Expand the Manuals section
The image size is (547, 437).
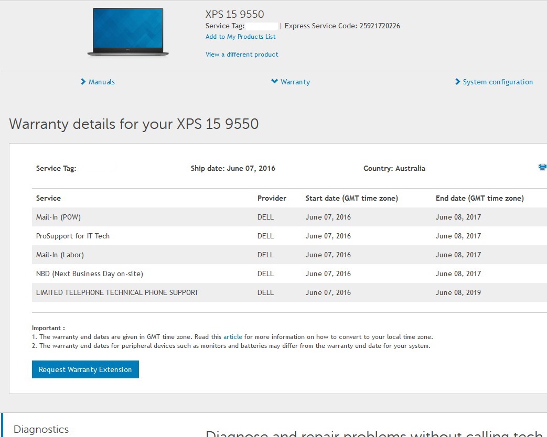(x=98, y=82)
